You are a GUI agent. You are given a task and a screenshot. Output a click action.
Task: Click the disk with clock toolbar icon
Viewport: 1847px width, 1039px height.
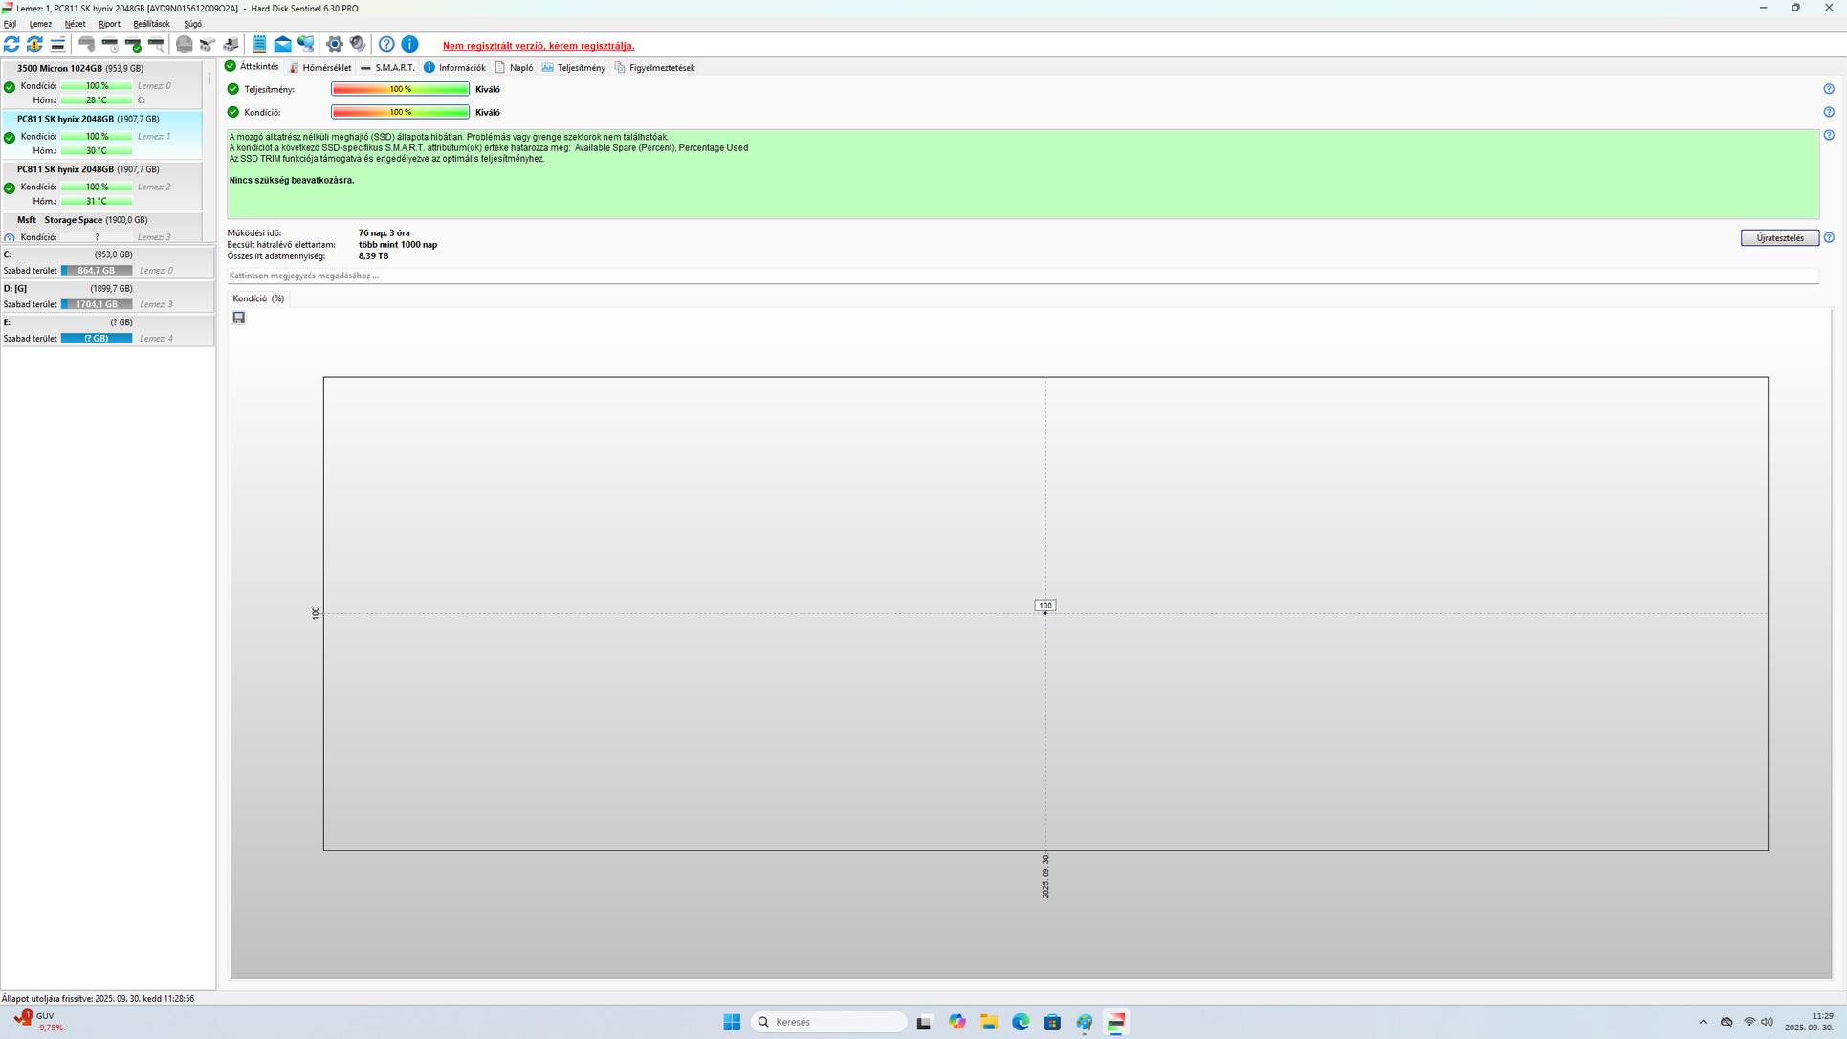110,44
